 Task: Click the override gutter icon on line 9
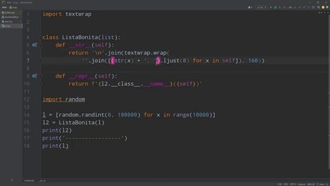click(x=34, y=76)
